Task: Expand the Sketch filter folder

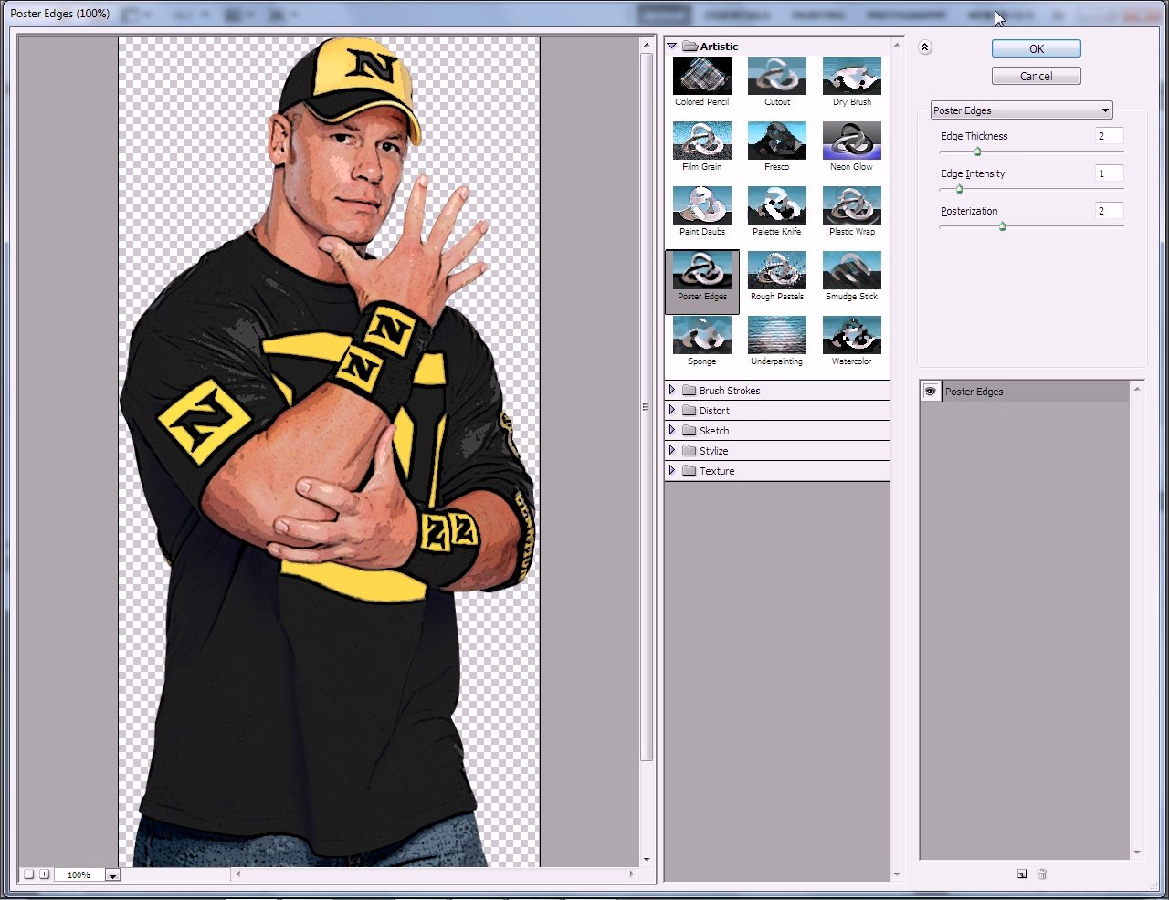Action: (672, 430)
